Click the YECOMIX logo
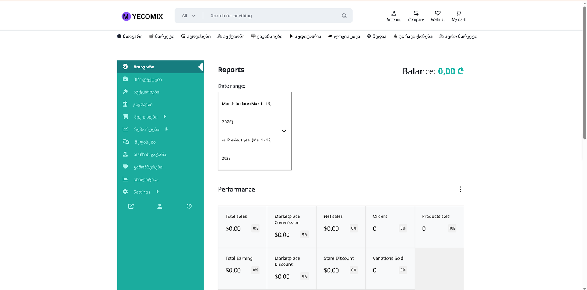 142,16
